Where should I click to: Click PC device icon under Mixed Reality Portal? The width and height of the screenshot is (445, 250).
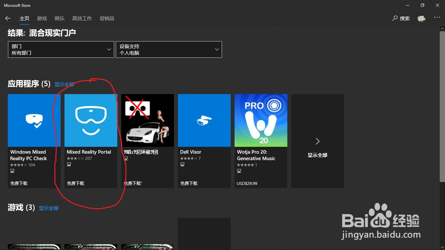(69, 164)
